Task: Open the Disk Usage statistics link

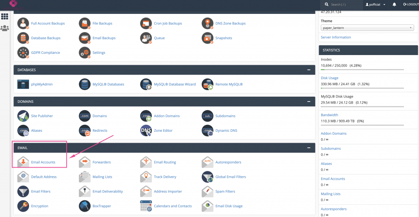Action: pyautogui.click(x=329, y=78)
